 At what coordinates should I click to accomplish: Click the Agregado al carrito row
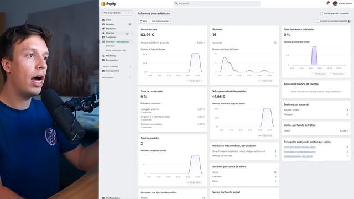tap(173, 111)
